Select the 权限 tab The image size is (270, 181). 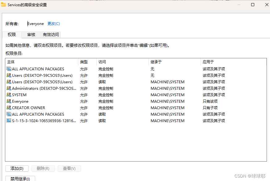click(x=12, y=35)
